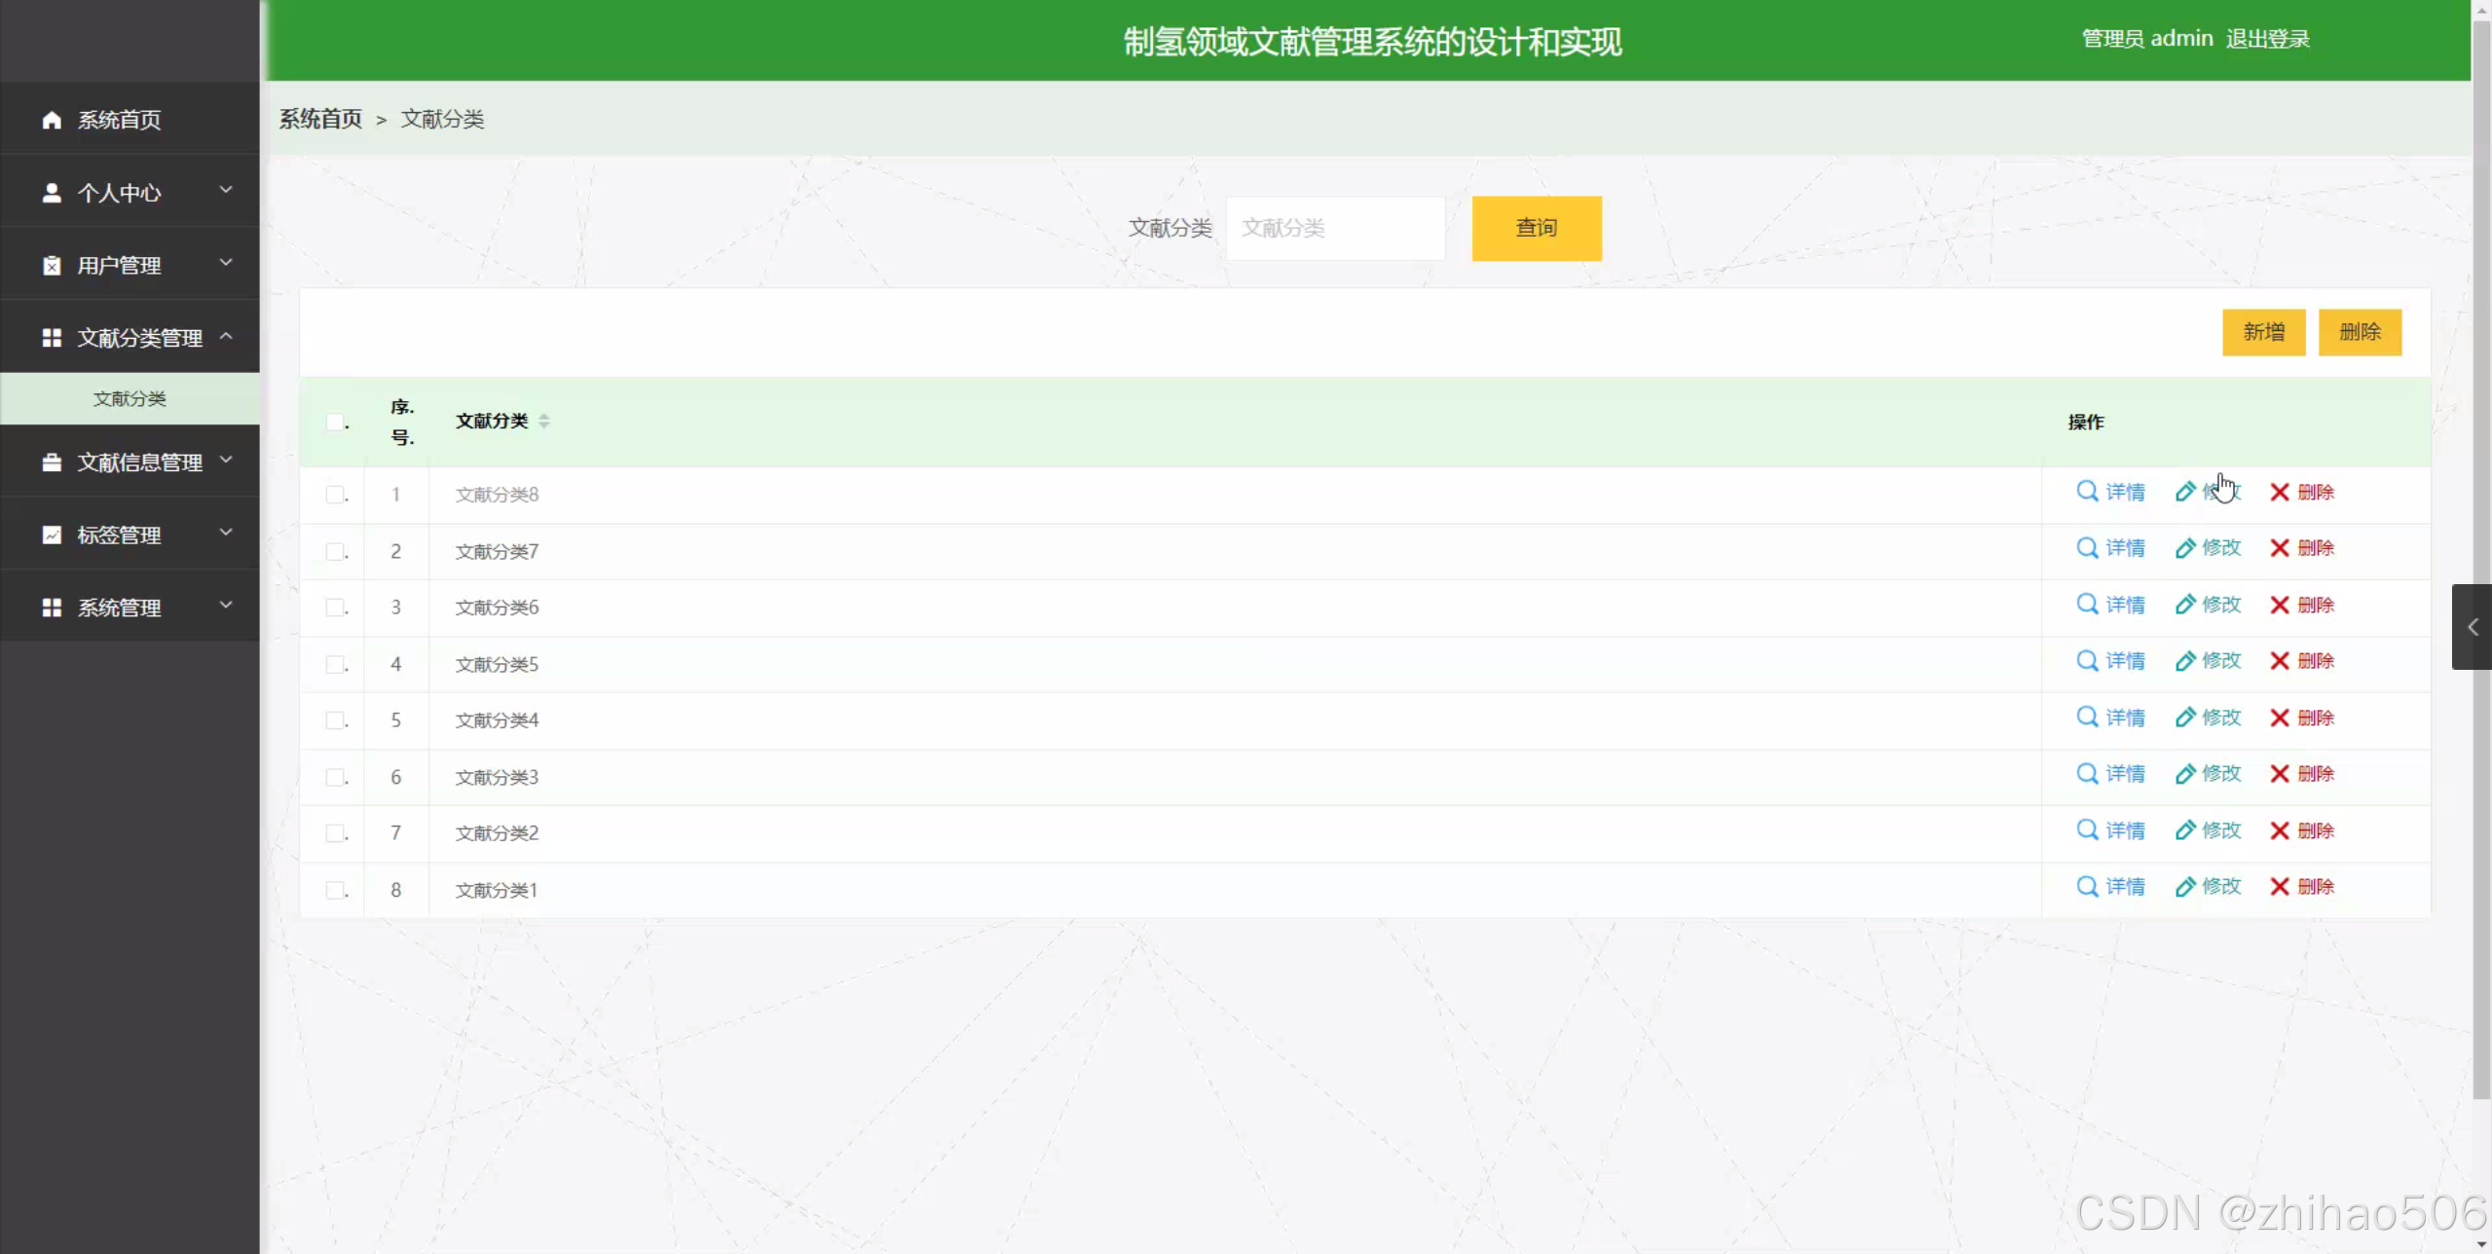Click the 新增 button

2263,332
